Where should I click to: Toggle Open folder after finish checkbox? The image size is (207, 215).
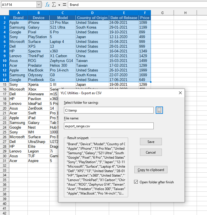(136, 182)
